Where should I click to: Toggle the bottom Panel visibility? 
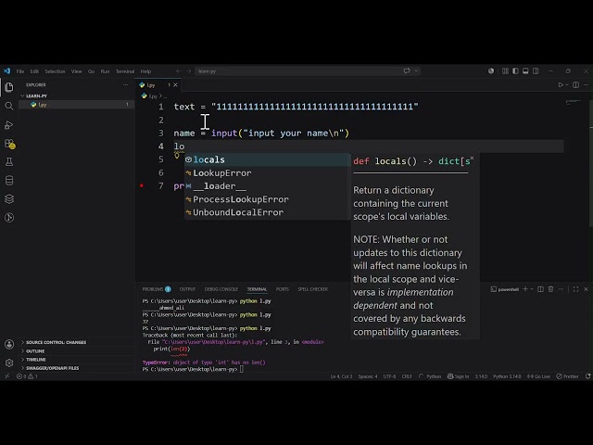525,70
